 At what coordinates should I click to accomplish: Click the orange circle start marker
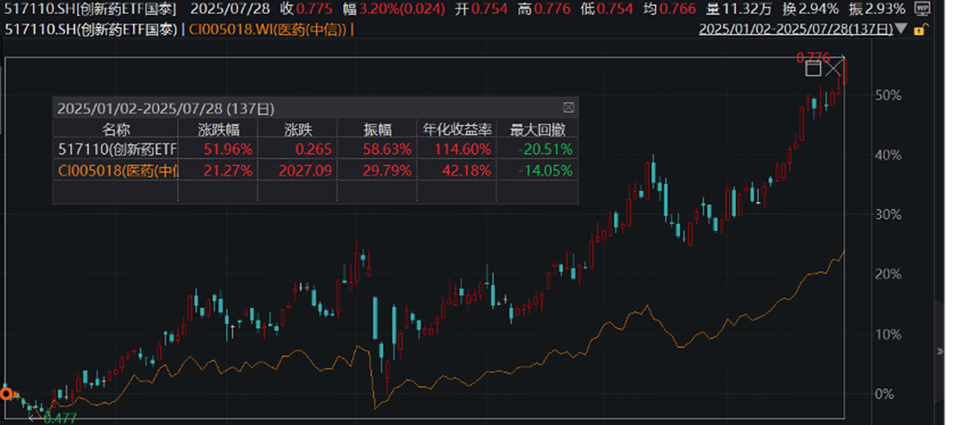pyautogui.click(x=7, y=393)
